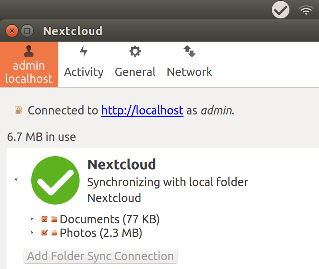Image resolution: width=319 pixels, height=269 pixels.
Task: Click the admin account user icon
Action: tap(29, 51)
